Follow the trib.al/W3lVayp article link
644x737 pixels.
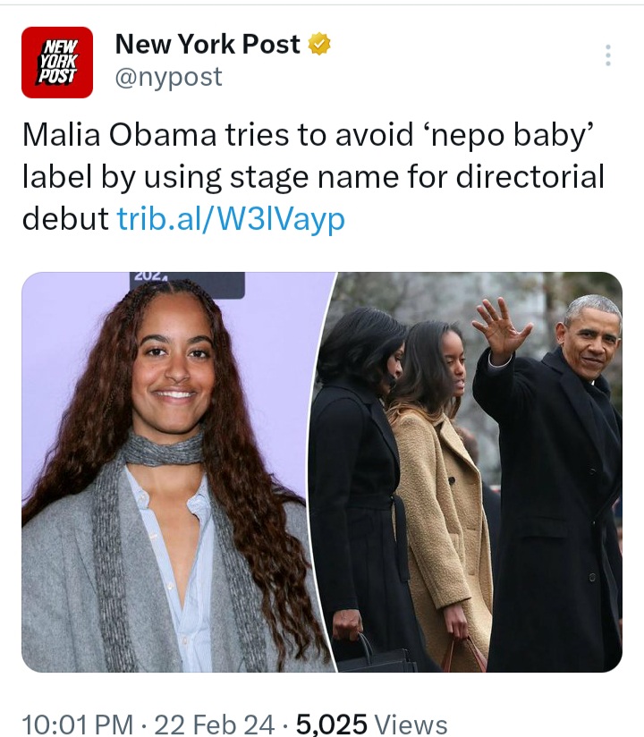[231, 219]
